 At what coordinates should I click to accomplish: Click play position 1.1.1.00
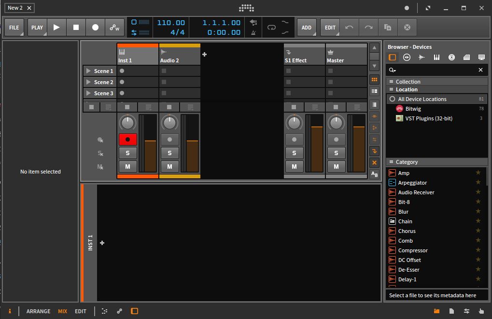click(221, 23)
